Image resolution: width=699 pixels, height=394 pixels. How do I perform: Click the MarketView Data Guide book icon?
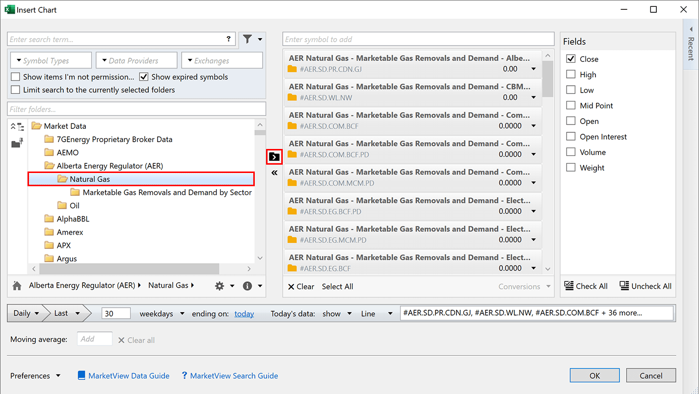point(81,376)
